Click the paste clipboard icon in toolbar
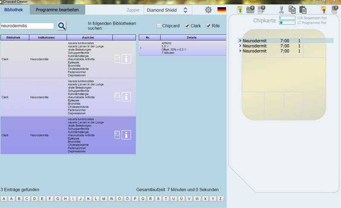The height and width of the screenshot is (208, 341). tap(303, 10)
